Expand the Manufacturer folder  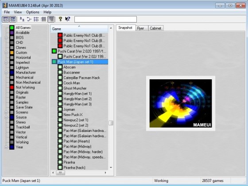click(6, 73)
